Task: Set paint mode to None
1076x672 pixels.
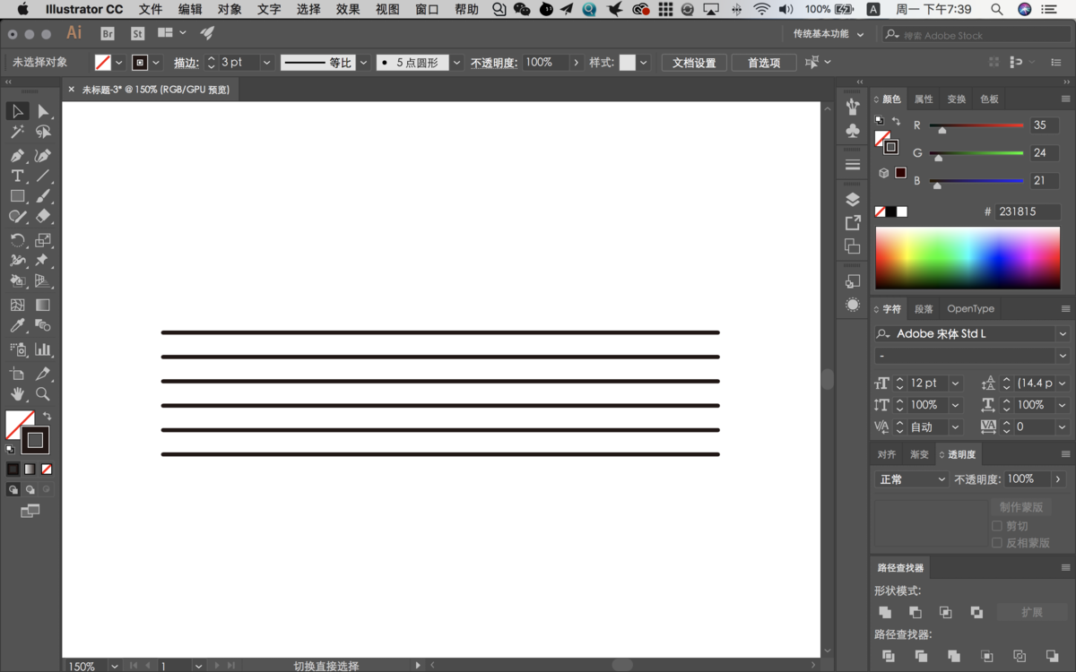Action: click(x=47, y=469)
